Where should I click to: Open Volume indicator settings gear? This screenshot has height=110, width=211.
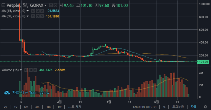[x=31, y=70]
